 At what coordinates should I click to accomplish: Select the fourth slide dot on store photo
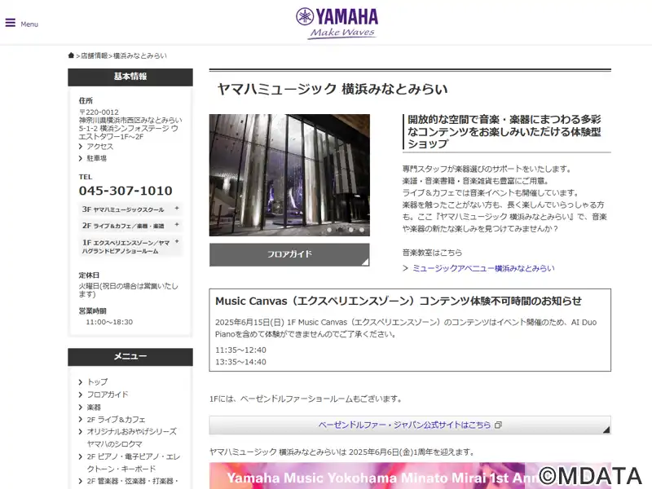point(362,230)
